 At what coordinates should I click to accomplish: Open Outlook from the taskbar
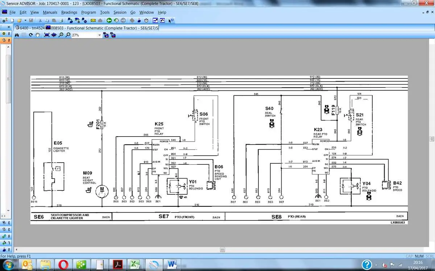pyautogui.click(x=28, y=265)
